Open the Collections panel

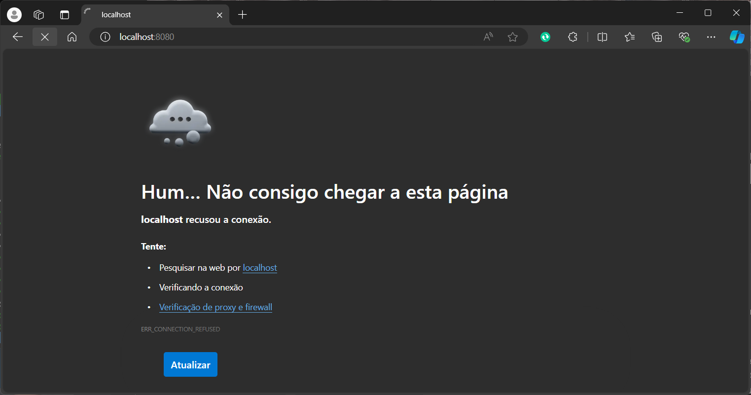(x=657, y=37)
